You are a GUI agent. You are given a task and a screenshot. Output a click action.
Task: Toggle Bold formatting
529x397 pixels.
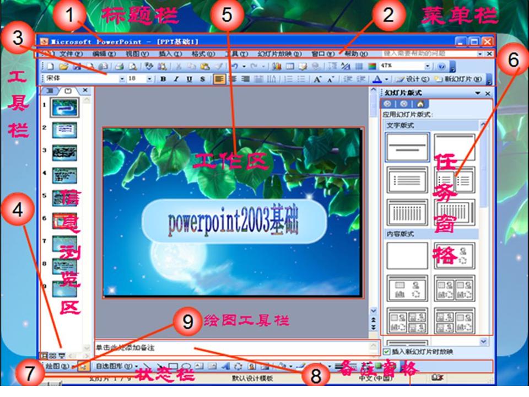(163, 79)
